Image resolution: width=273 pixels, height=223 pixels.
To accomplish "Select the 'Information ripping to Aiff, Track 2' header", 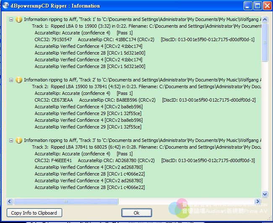I will tap(143, 80).
